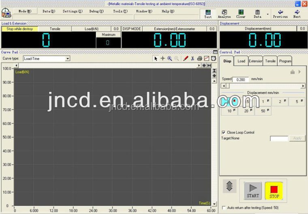Click the application logo icon
Viewport: 308px width, 214px height.
point(6,13)
